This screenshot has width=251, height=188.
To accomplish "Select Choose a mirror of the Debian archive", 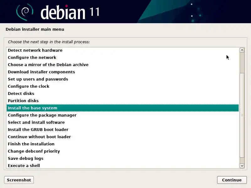I will (123, 65).
